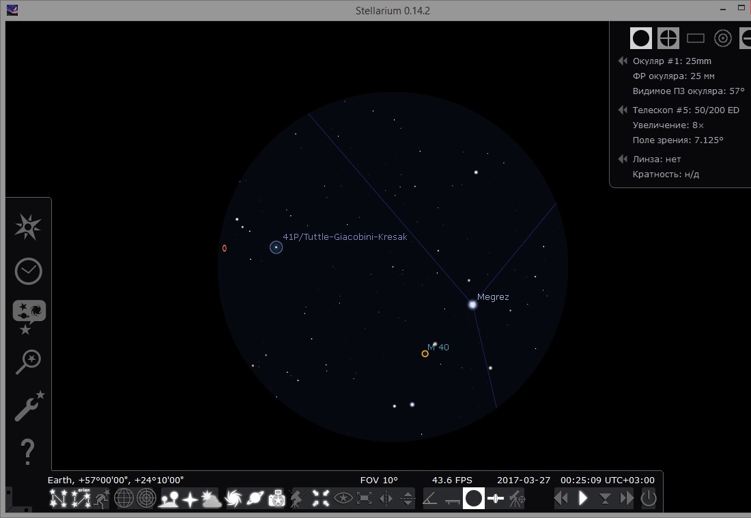
Task: Switch to previous ocular (Окуляр #1)
Action: [622, 61]
